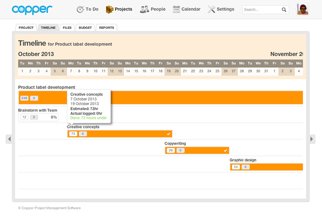Click the 0 badge on Product label bar
The width and height of the screenshot is (322, 217).
click(x=34, y=98)
